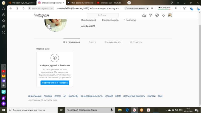Open YouTube shortcut in sidebar

coord(4,71)
